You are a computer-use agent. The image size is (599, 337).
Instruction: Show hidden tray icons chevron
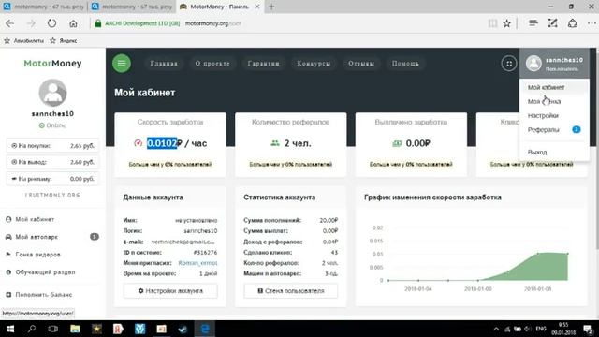pos(496,329)
